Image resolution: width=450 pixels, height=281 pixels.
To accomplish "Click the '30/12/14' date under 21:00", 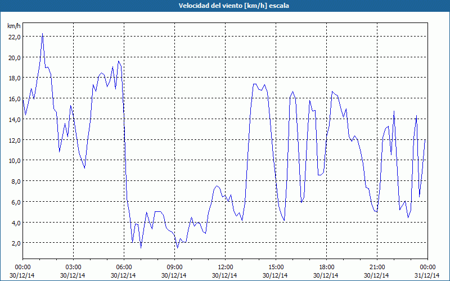I will (376, 275).
